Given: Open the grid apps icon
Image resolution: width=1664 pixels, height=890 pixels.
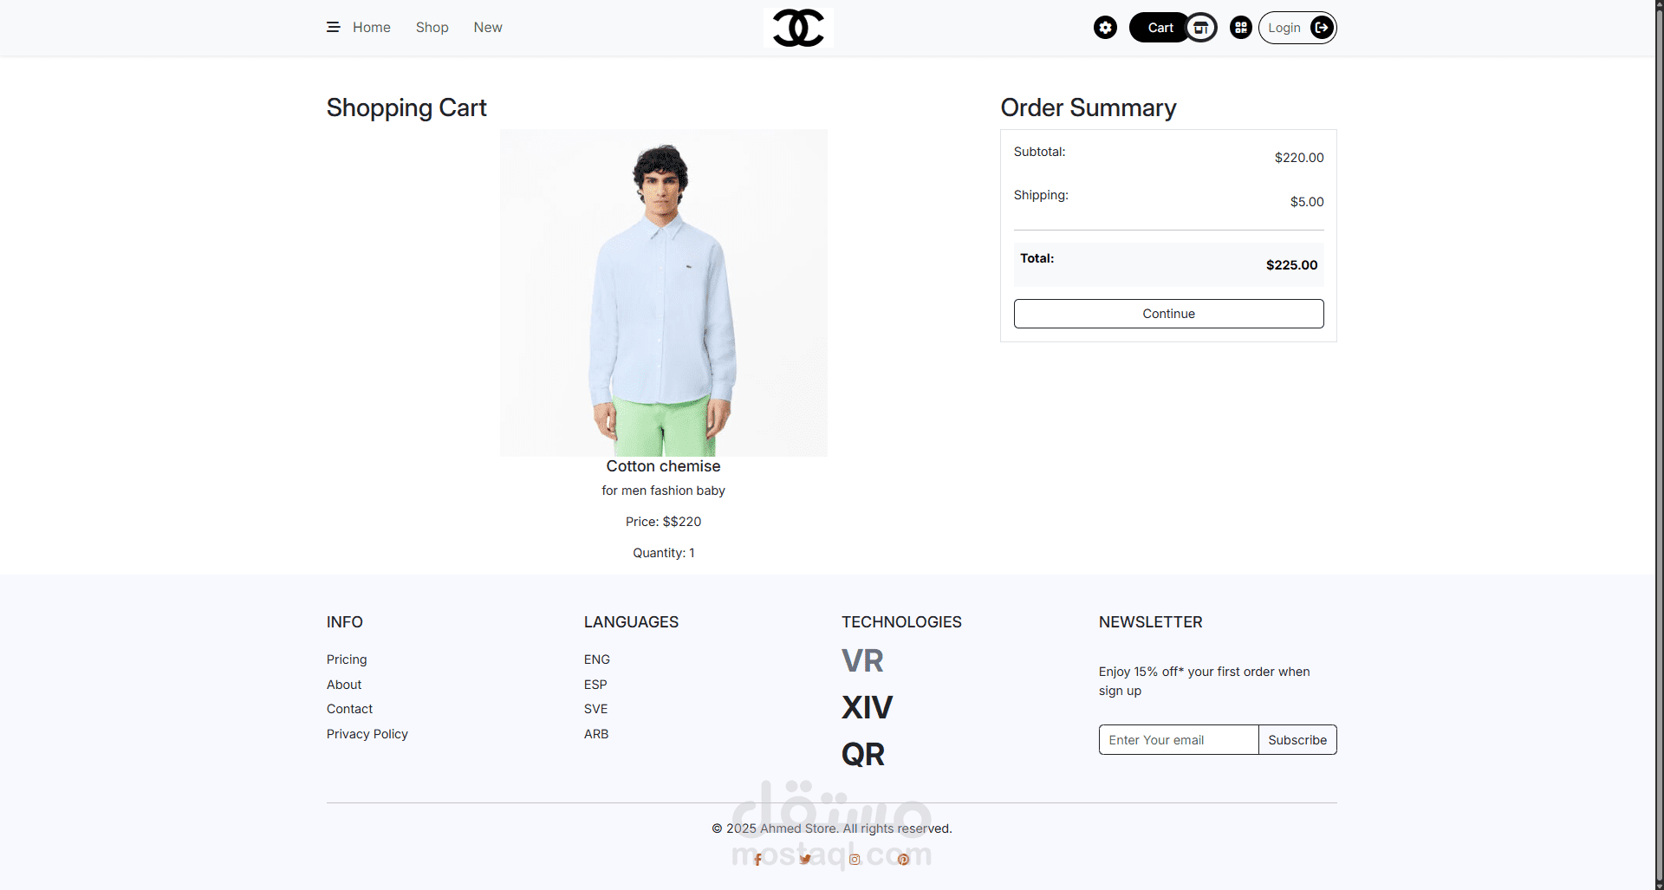Looking at the screenshot, I should (1241, 28).
